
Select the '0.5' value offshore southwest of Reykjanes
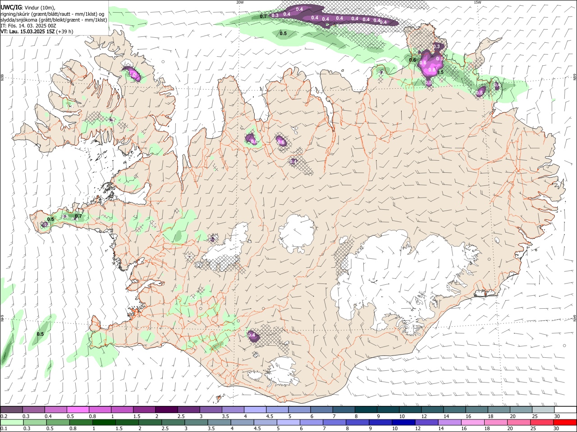40,334
